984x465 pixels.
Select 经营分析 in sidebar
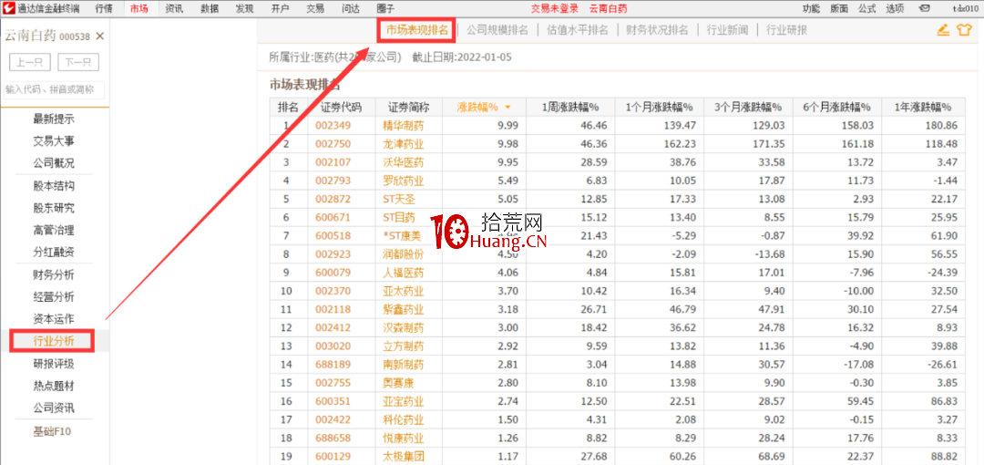(x=54, y=296)
